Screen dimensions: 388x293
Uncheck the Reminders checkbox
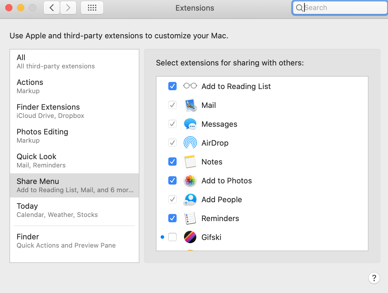[172, 218]
